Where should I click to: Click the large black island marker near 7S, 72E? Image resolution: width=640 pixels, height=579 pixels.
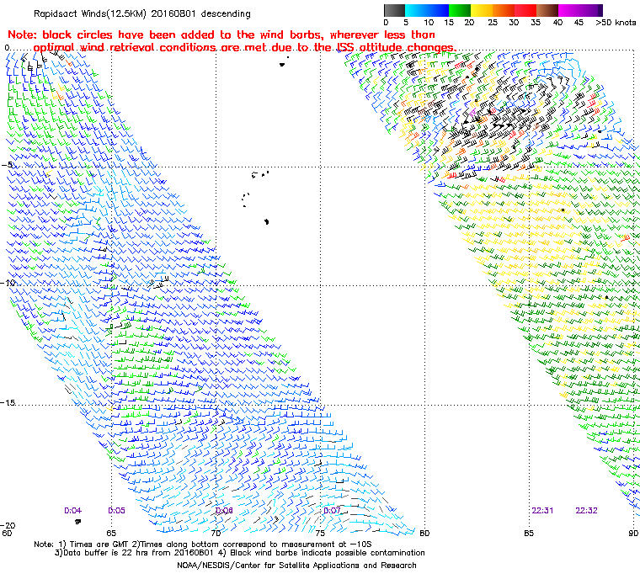[x=267, y=221]
